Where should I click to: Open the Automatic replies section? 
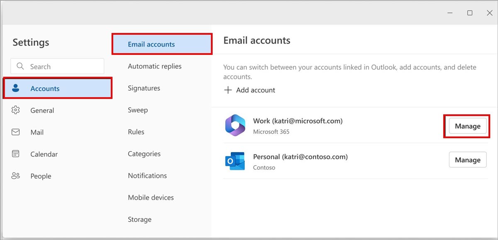[154, 66]
